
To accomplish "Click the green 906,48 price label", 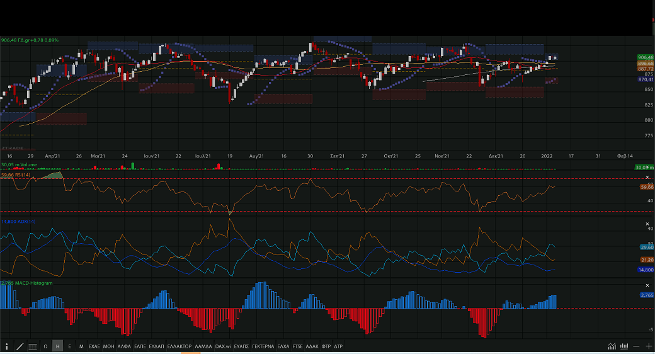I will [x=645, y=57].
